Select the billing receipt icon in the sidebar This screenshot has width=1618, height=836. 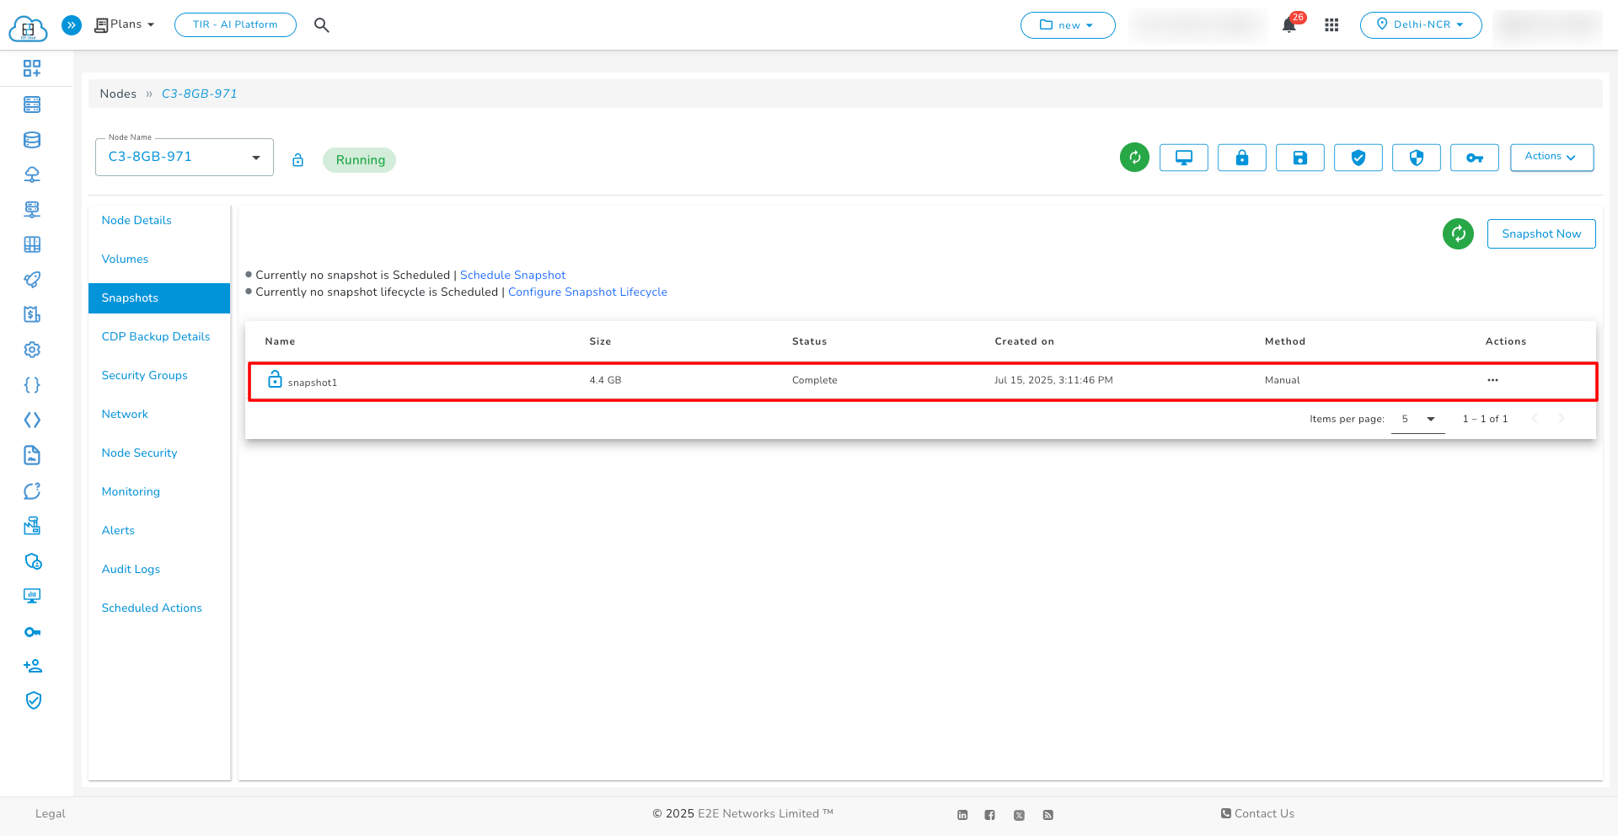tap(32, 314)
